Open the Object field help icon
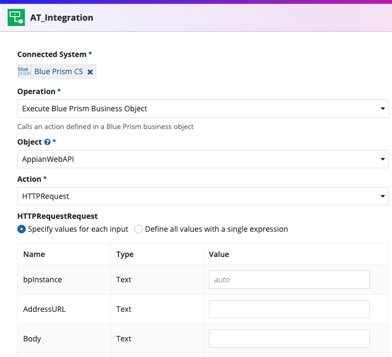Screen dimensions: 392x357 click(x=47, y=142)
